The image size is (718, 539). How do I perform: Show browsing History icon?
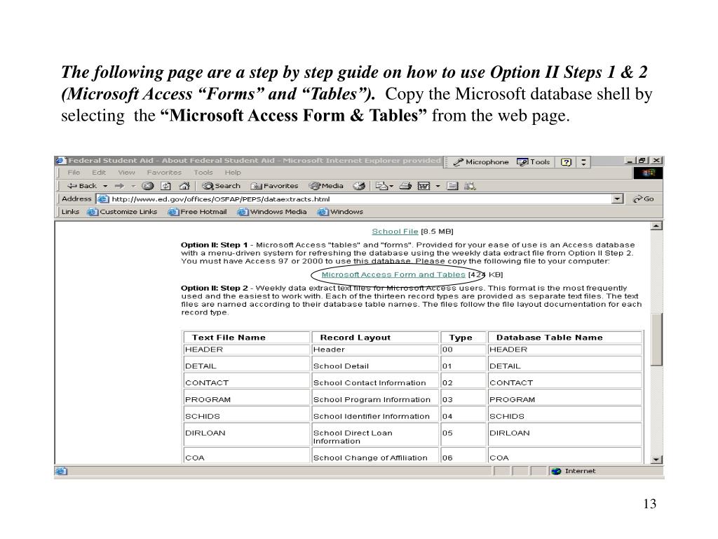click(x=359, y=186)
